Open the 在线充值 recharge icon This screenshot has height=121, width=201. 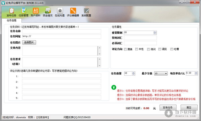tap(60, 12)
